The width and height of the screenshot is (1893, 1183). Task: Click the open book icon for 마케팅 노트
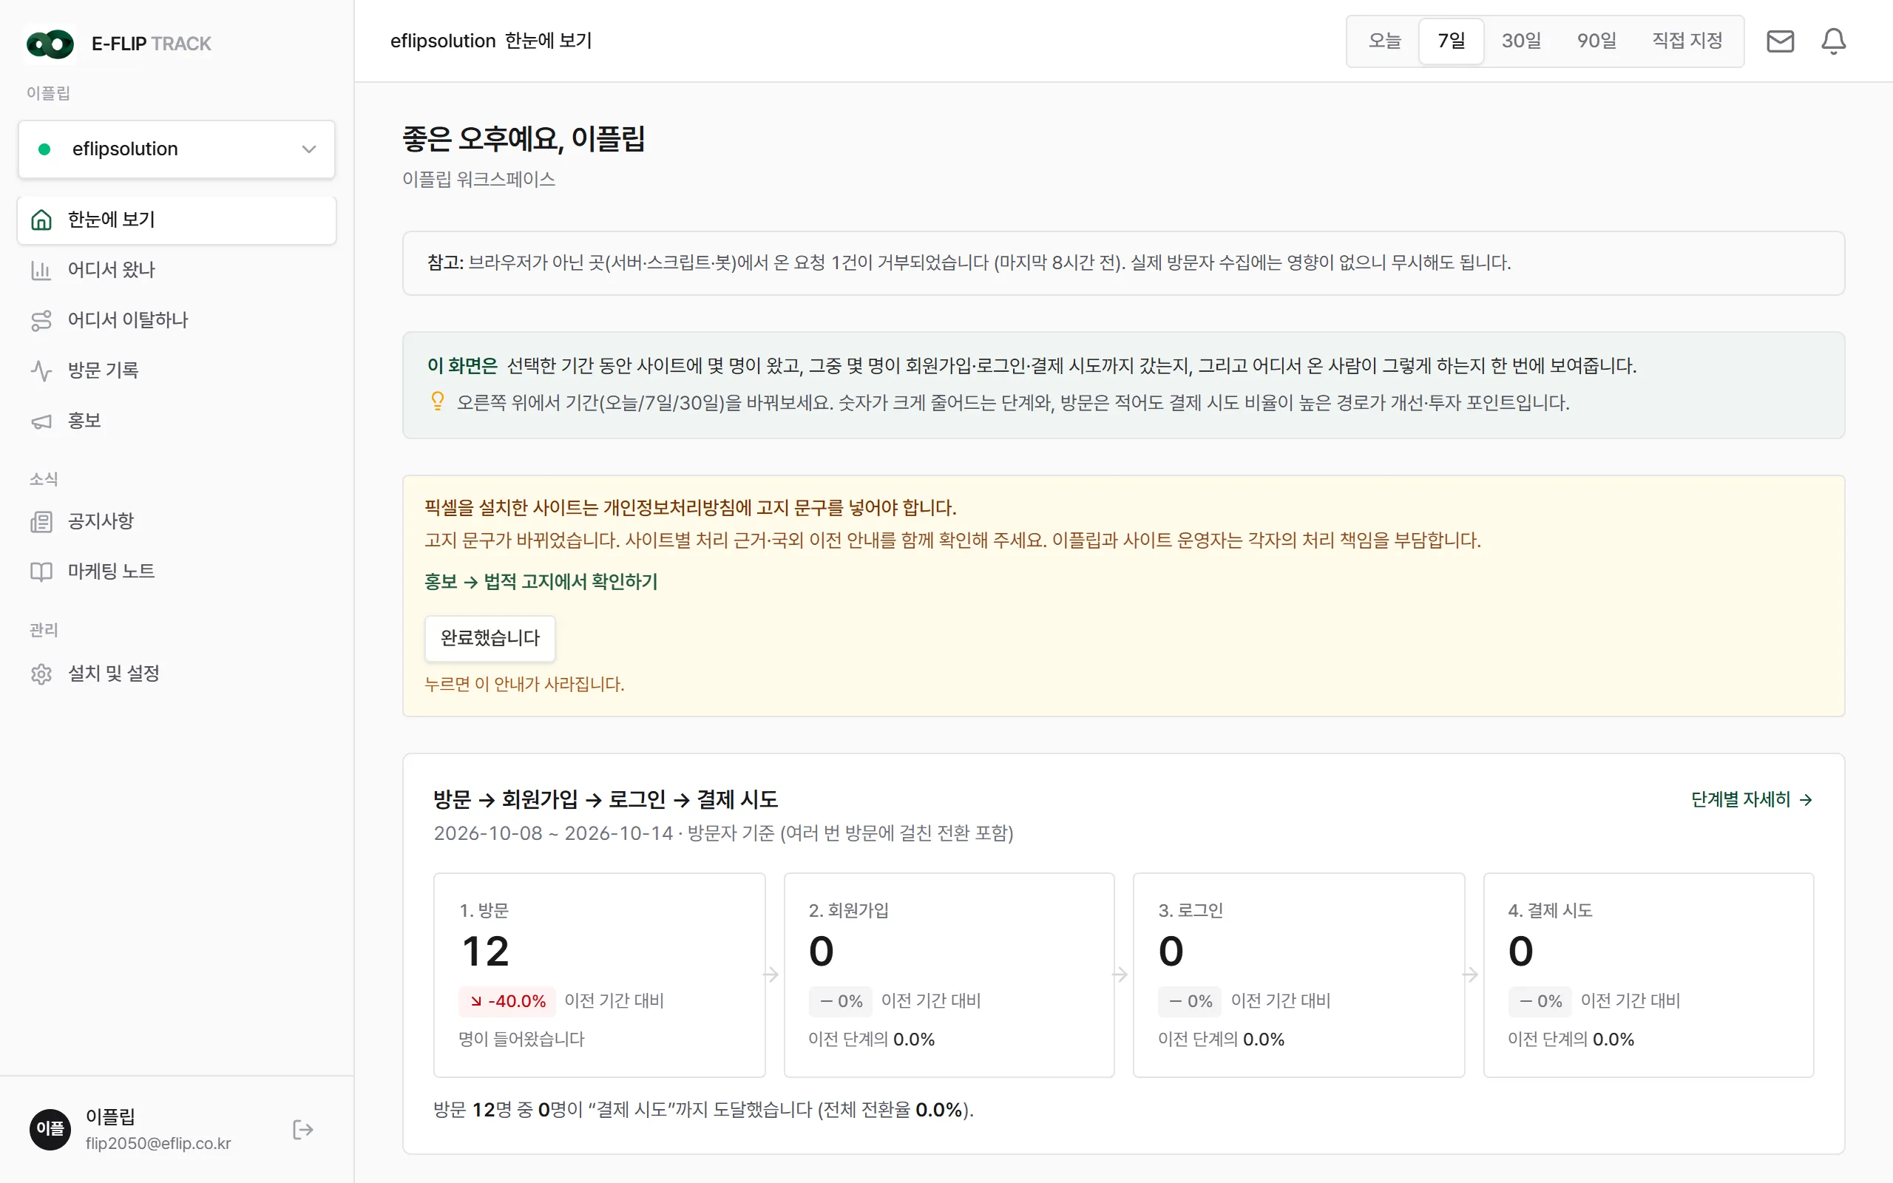click(x=41, y=572)
